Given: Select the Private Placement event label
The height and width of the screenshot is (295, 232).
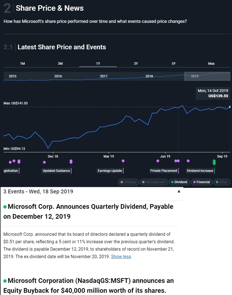Looking at the screenshot, I should (164, 171).
